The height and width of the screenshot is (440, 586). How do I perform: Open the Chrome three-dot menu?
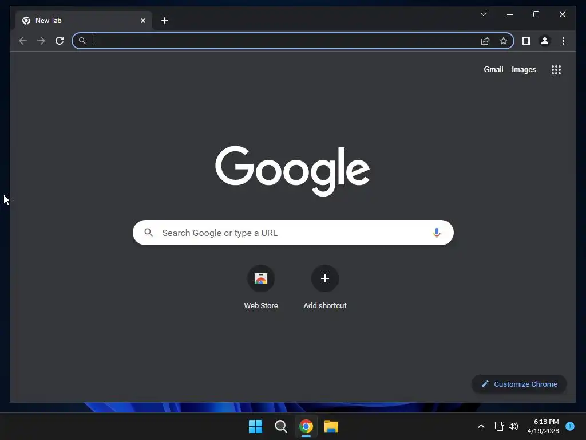click(563, 41)
